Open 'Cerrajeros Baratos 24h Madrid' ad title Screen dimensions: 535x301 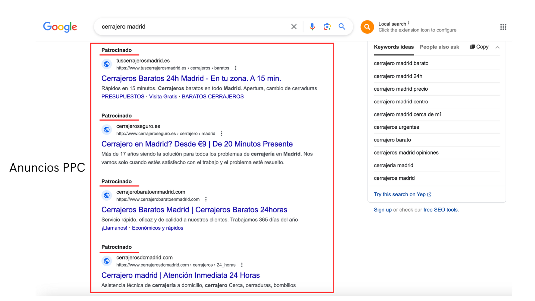click(191, 78)
